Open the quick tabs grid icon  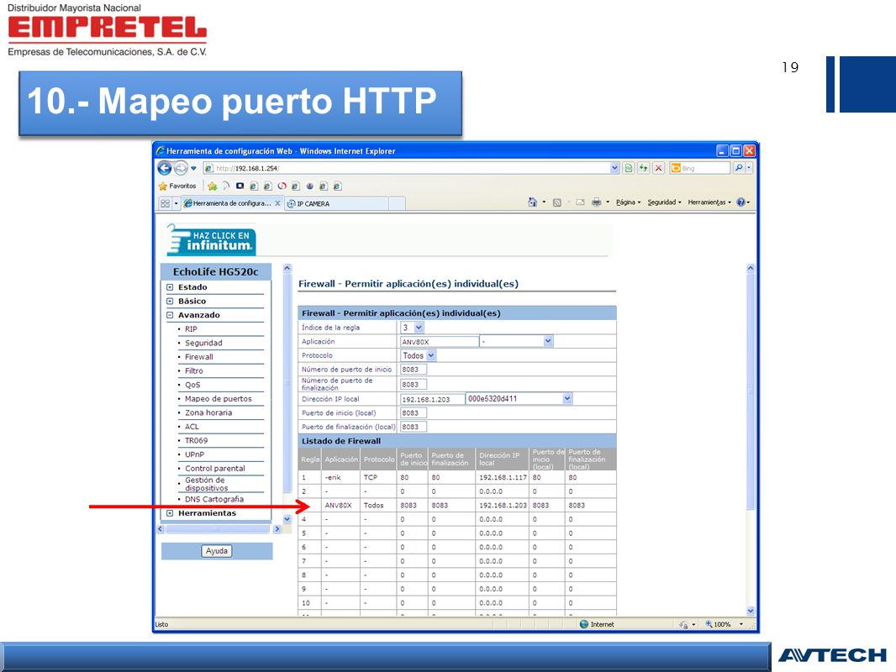pyautogui.click(x=165, y=203)
